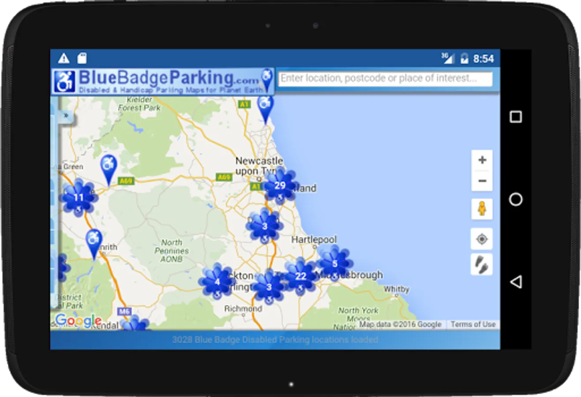Tap the warning triangle in the status bar
The width and height of the screenshot is (581, 397).
64,58
